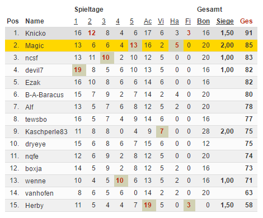Click the Ha column header link
The image size is (263, 218).
(x=175, y=21)
